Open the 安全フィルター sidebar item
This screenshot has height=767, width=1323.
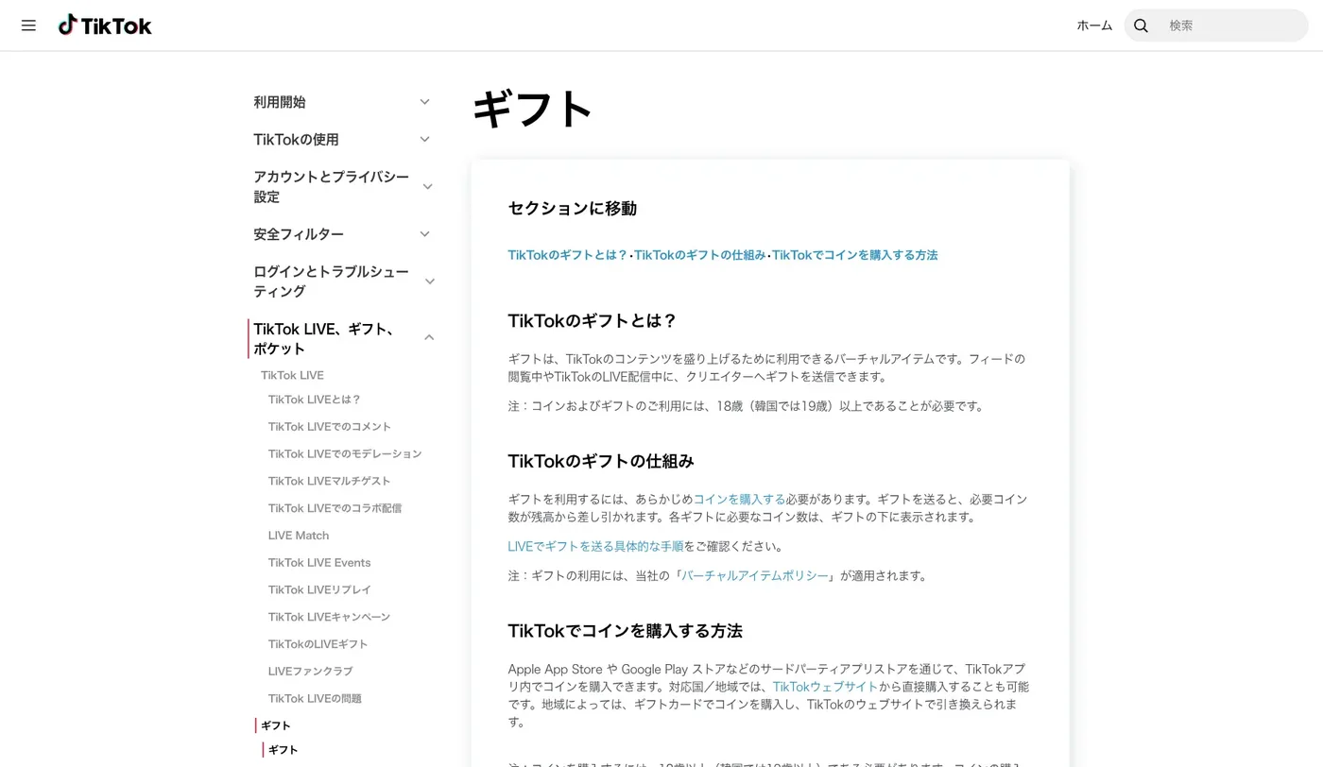pos(299,234)
